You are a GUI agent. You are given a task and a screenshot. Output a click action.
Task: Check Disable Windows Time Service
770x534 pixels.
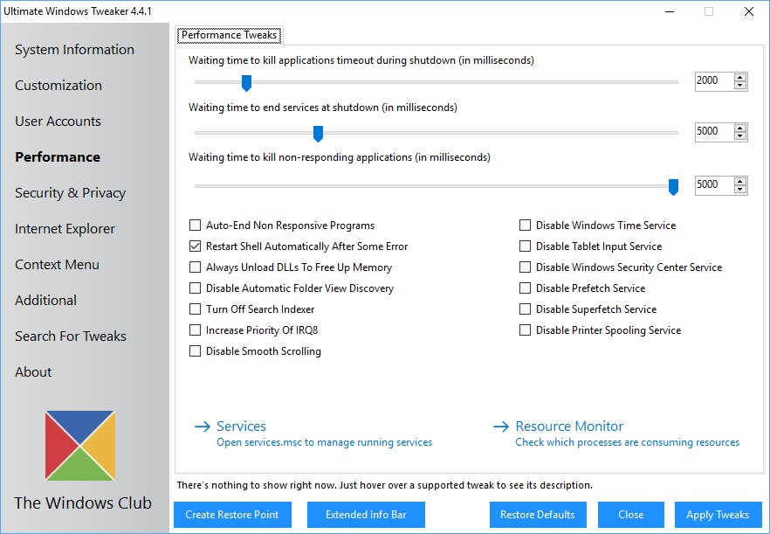point(525,225)
